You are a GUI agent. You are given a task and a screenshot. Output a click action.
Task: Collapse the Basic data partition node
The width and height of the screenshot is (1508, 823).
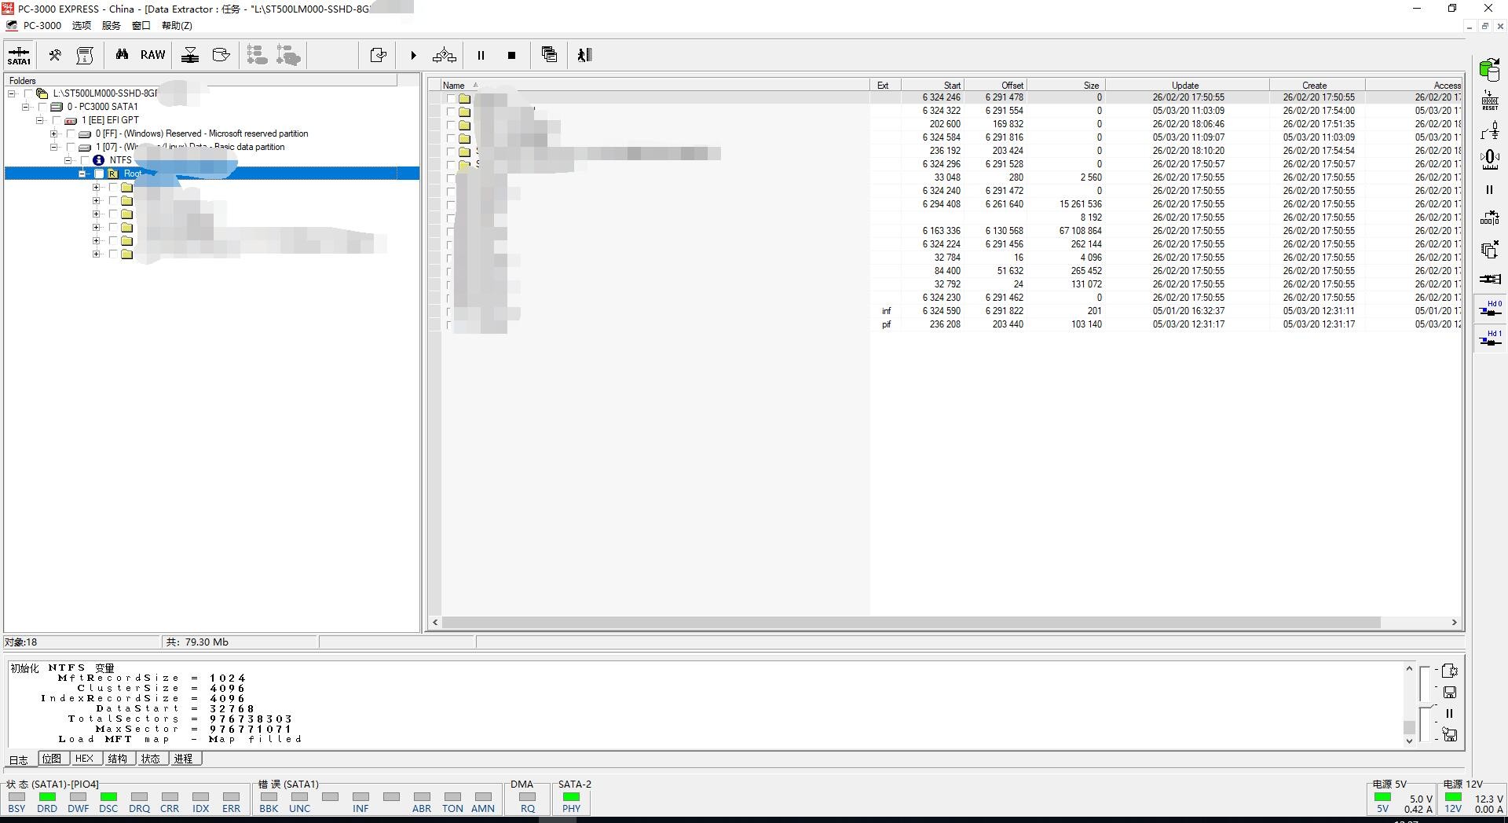click(54, 147)
